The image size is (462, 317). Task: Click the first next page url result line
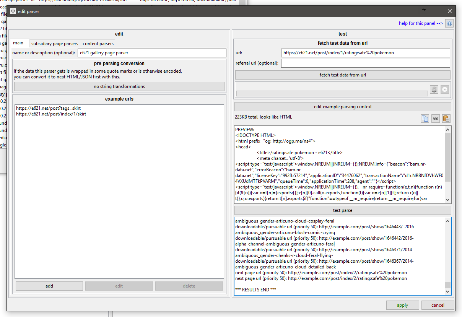[x=321, y=273]
